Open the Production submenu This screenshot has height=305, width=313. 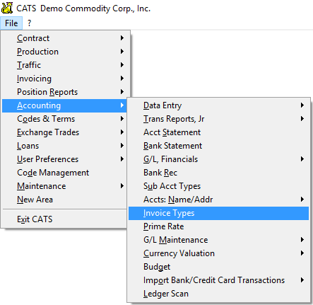point(64,52)
